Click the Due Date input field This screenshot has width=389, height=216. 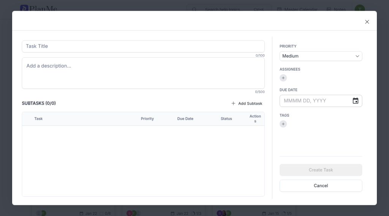[x=321, y=101]
